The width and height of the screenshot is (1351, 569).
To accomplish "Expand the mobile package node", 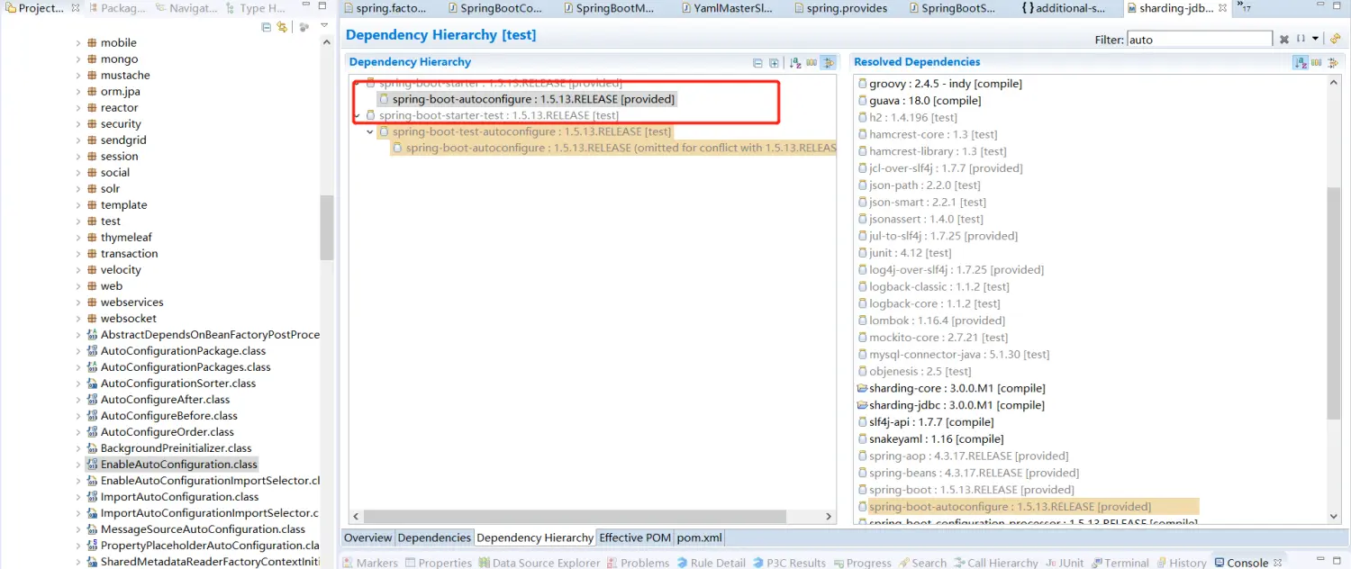I will 78,43.
